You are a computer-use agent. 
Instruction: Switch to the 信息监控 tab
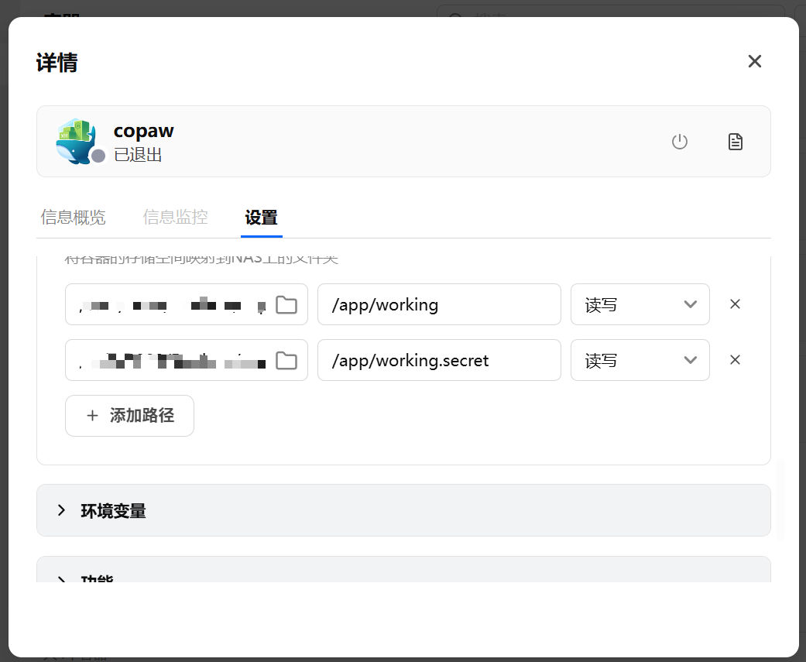175,218
